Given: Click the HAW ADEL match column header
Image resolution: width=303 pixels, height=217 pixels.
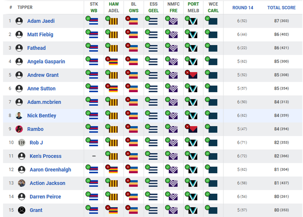Looking at the screenshot, I should point(114,7).
